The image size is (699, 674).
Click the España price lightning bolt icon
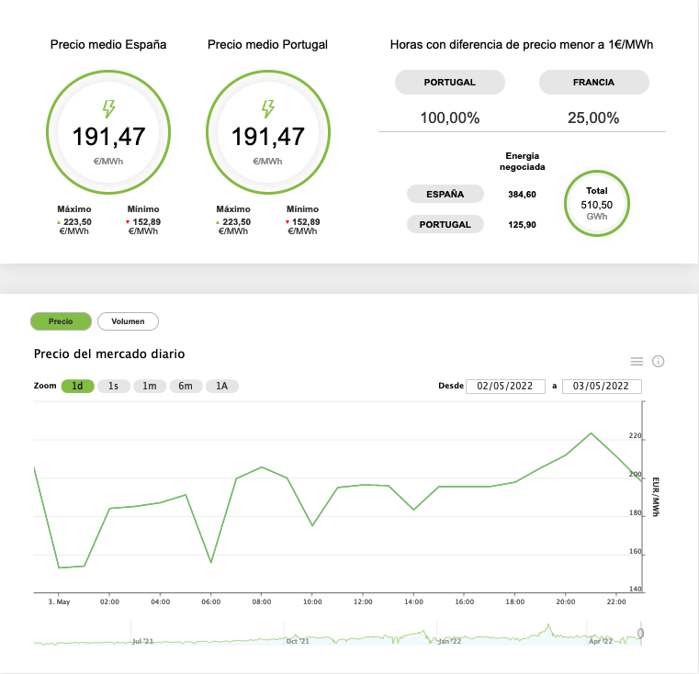(x=108, y=108)
